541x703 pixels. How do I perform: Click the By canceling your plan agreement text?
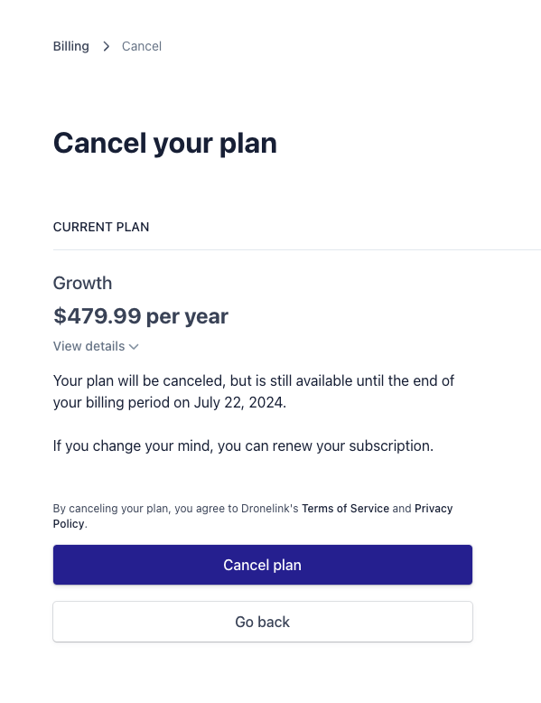pos(253,516)
